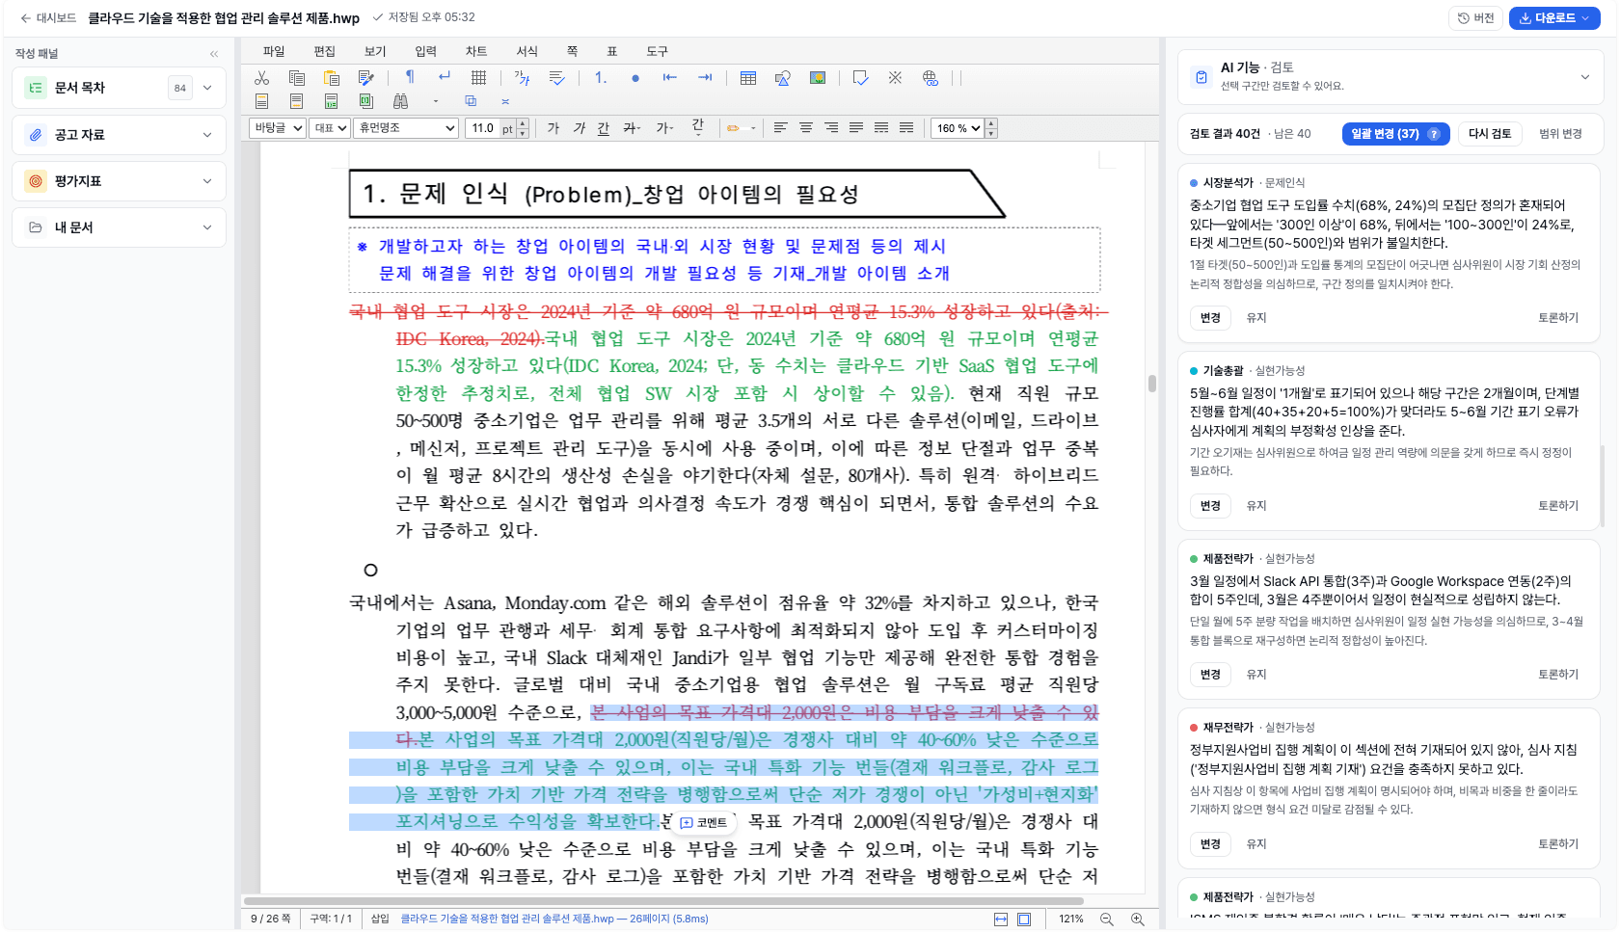Image resolution: width=1620 pixels, height=933 pixels.
Task: Bold the text with 가 button
Action: coord(553,128)
